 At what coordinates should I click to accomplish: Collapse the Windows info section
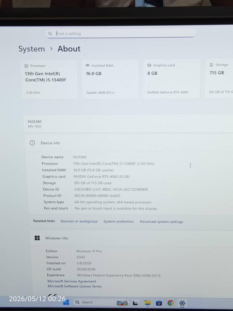131,238
